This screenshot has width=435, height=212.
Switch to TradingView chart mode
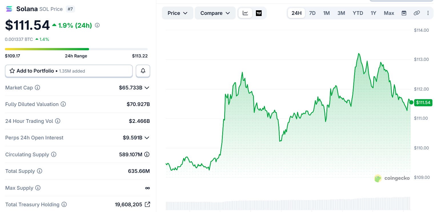[259, 13]
